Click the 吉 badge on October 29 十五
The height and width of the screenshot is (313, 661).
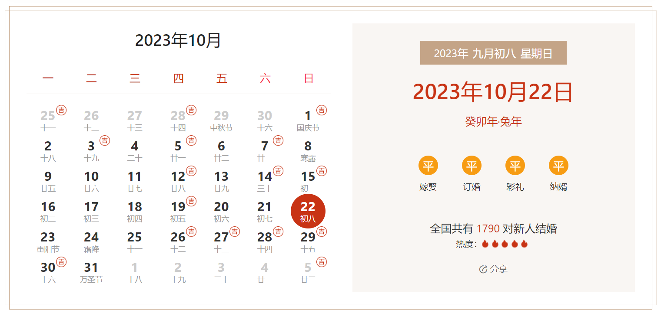click(322, 231)
